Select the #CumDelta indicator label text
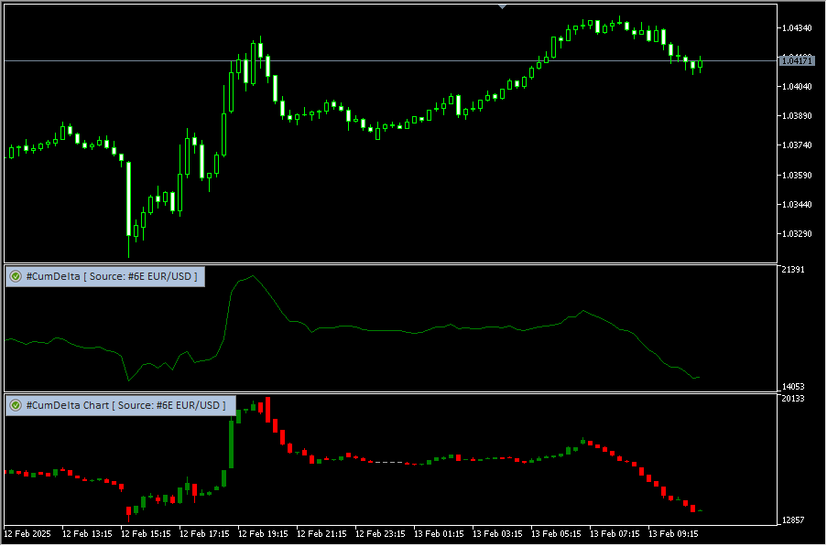This screenshot has height=546, width=827. click(112, 276)
